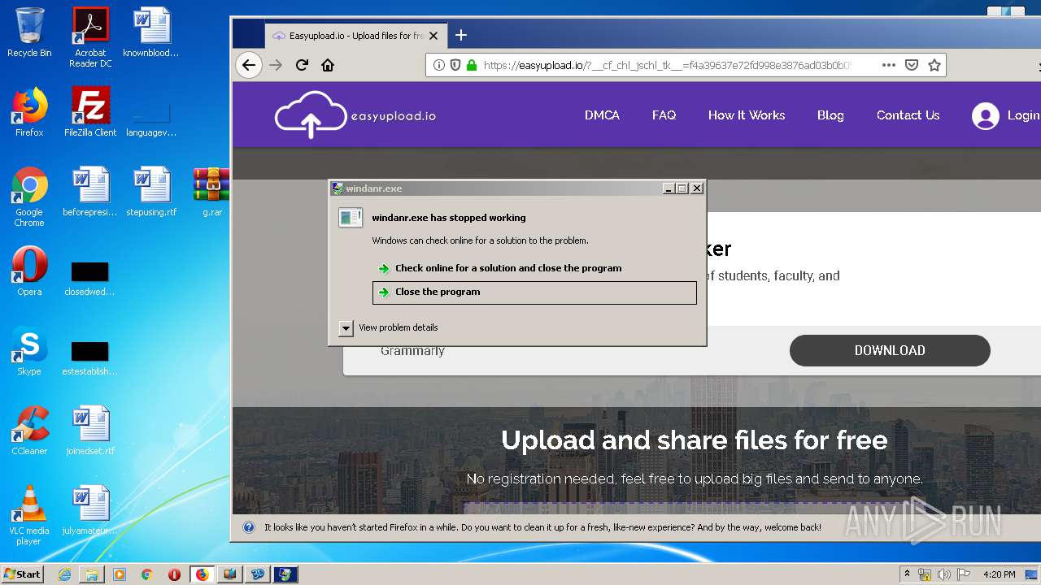This screenshot has height=585, width=1041.
Task: Choose Close the program option
Action: (534, 292)
